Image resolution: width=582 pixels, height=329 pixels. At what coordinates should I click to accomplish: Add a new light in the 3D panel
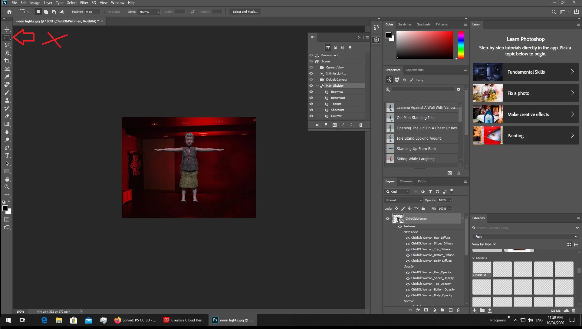click(x=326, y=125)
